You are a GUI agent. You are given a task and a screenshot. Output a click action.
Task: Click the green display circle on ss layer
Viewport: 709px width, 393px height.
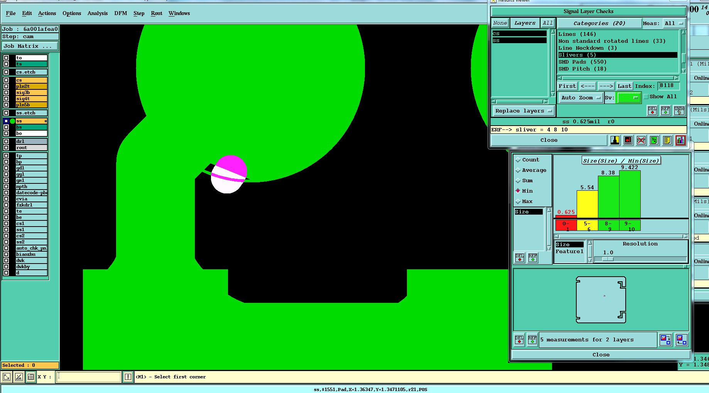click(12, 121)
